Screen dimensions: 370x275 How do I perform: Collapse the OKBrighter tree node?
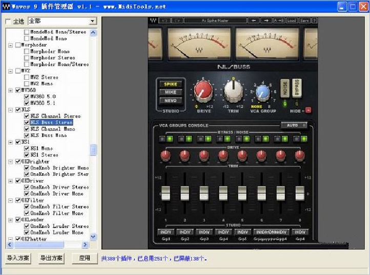point(10,162)
